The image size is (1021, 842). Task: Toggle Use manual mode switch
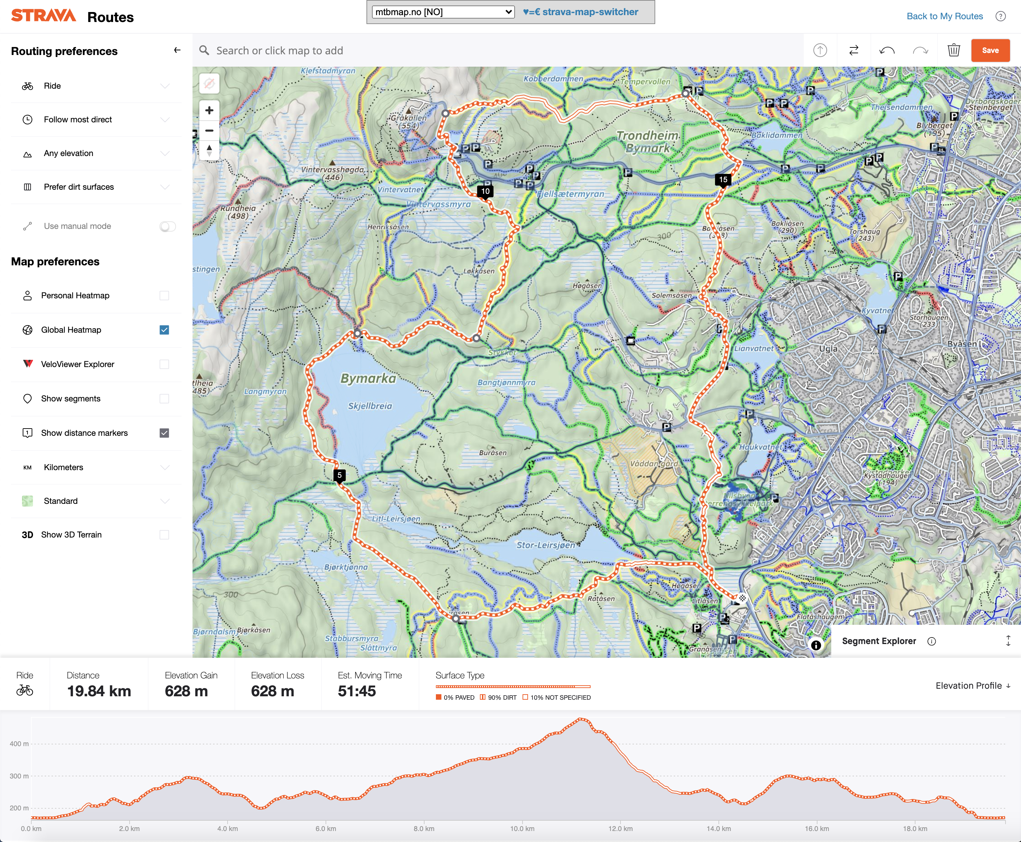click(167, 226)
